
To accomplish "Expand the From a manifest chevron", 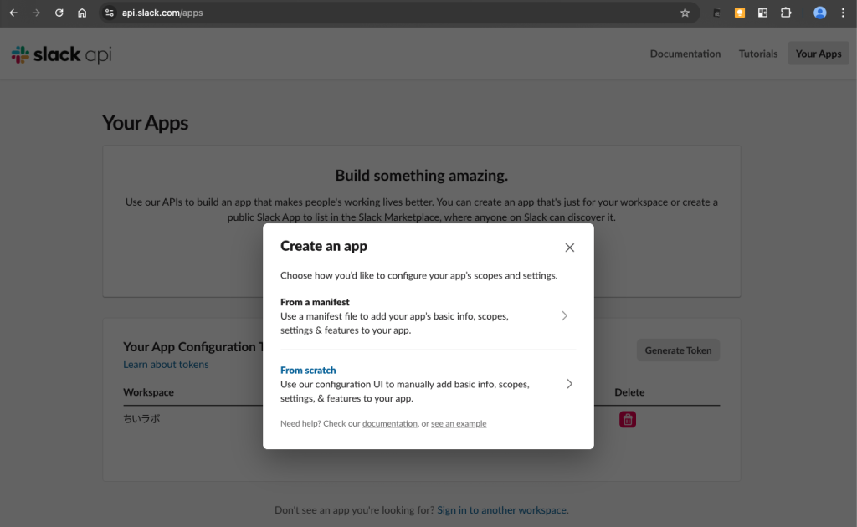I will (x=565, y=315).
